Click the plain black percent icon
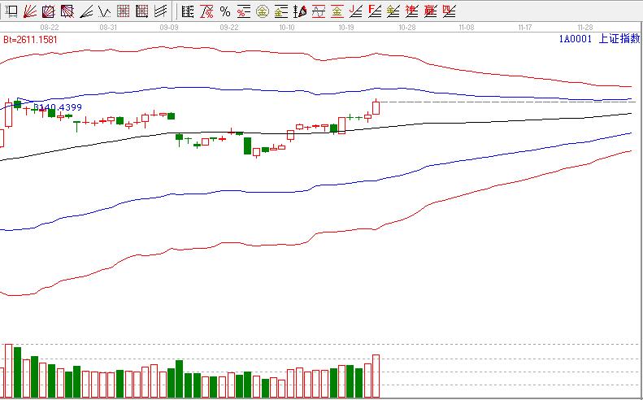Viewport: 643px width, 400px height. click(x=225, y=11)
